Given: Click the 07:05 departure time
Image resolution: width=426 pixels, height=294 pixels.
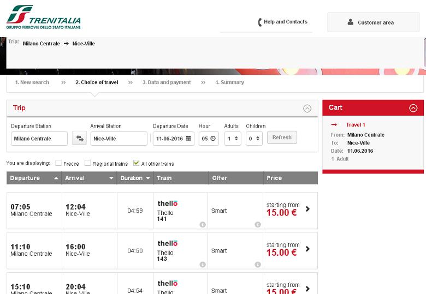Looking at the screenshot, I should pos(20,207).
